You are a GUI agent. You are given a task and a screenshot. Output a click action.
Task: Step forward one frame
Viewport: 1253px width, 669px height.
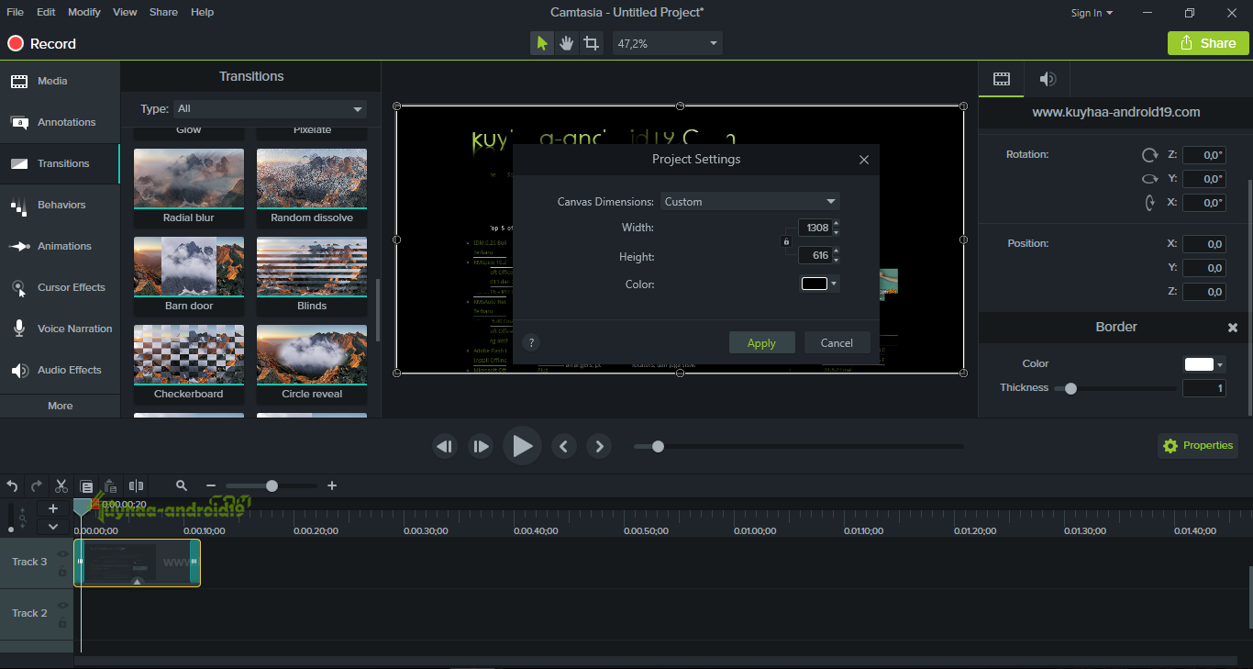[x=481, y=447]
